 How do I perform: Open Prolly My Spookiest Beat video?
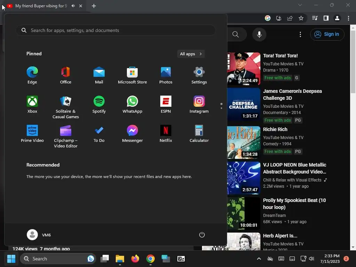294,204
